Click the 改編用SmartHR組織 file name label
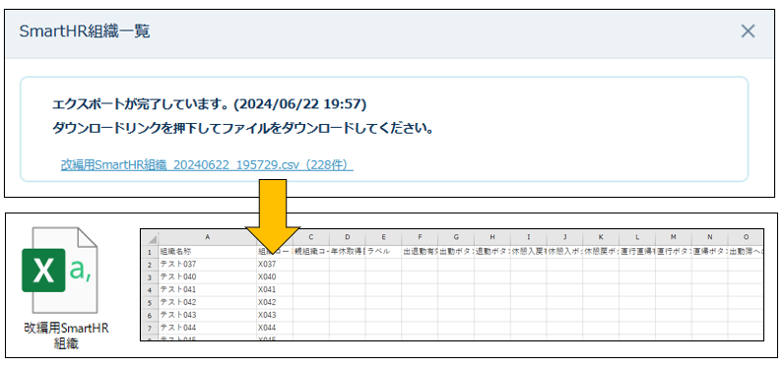 pos(67,335)
